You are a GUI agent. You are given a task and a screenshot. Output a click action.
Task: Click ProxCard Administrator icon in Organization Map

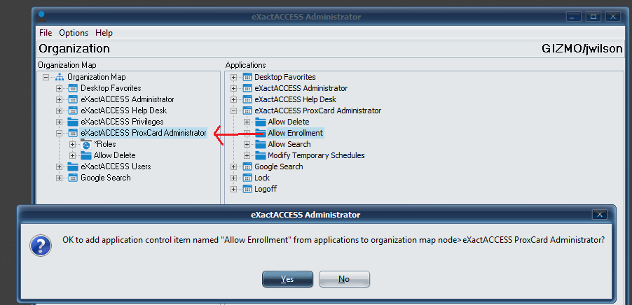pyautogui.click(x=73, y=133)
